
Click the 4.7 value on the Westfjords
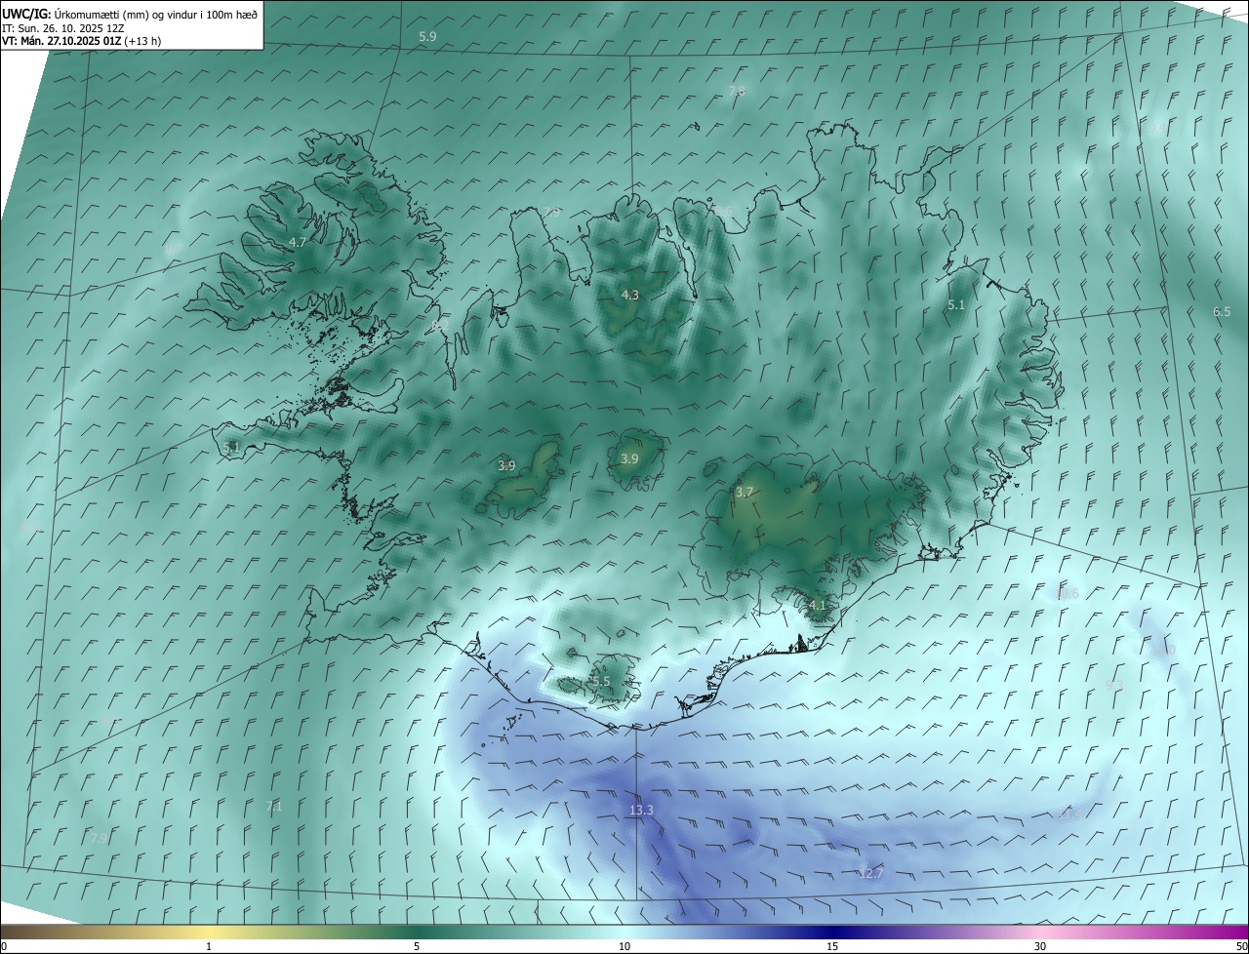(x=298, y=242)
